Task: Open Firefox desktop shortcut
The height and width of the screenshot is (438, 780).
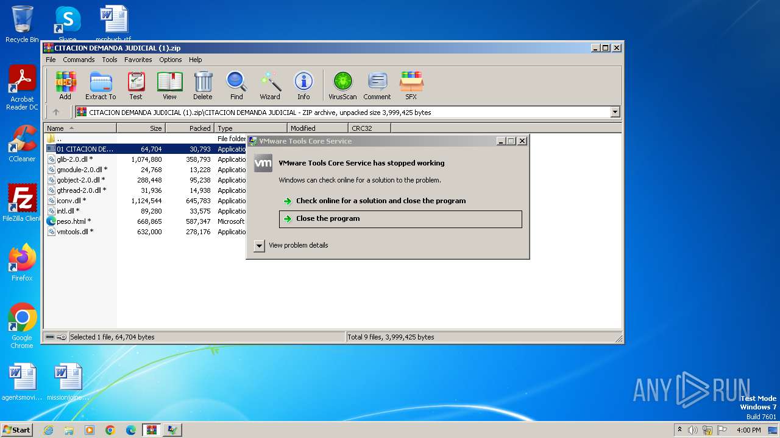Action: tap(22, 263)
